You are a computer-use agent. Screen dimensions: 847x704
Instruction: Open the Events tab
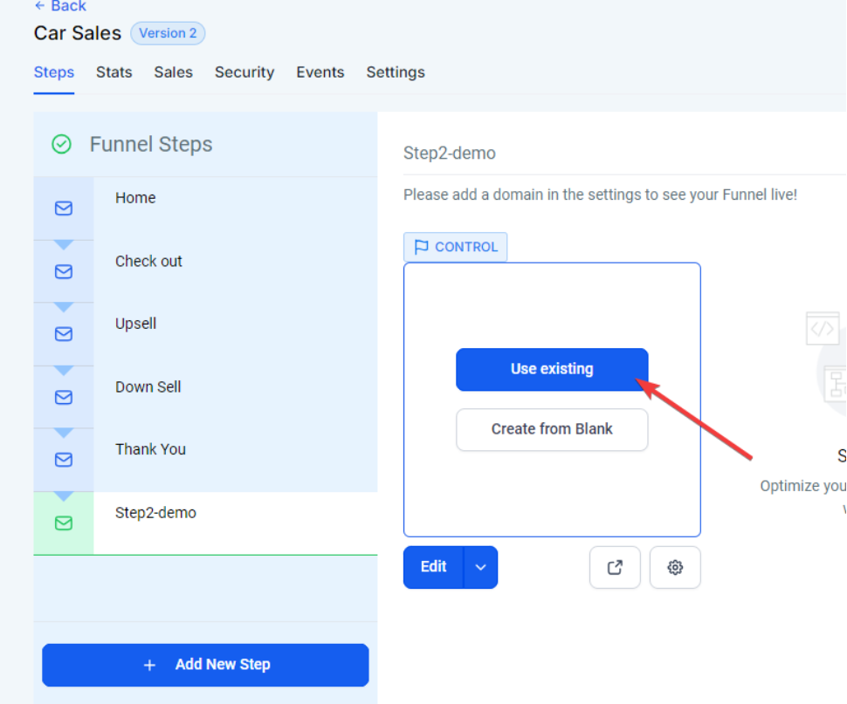320,72
